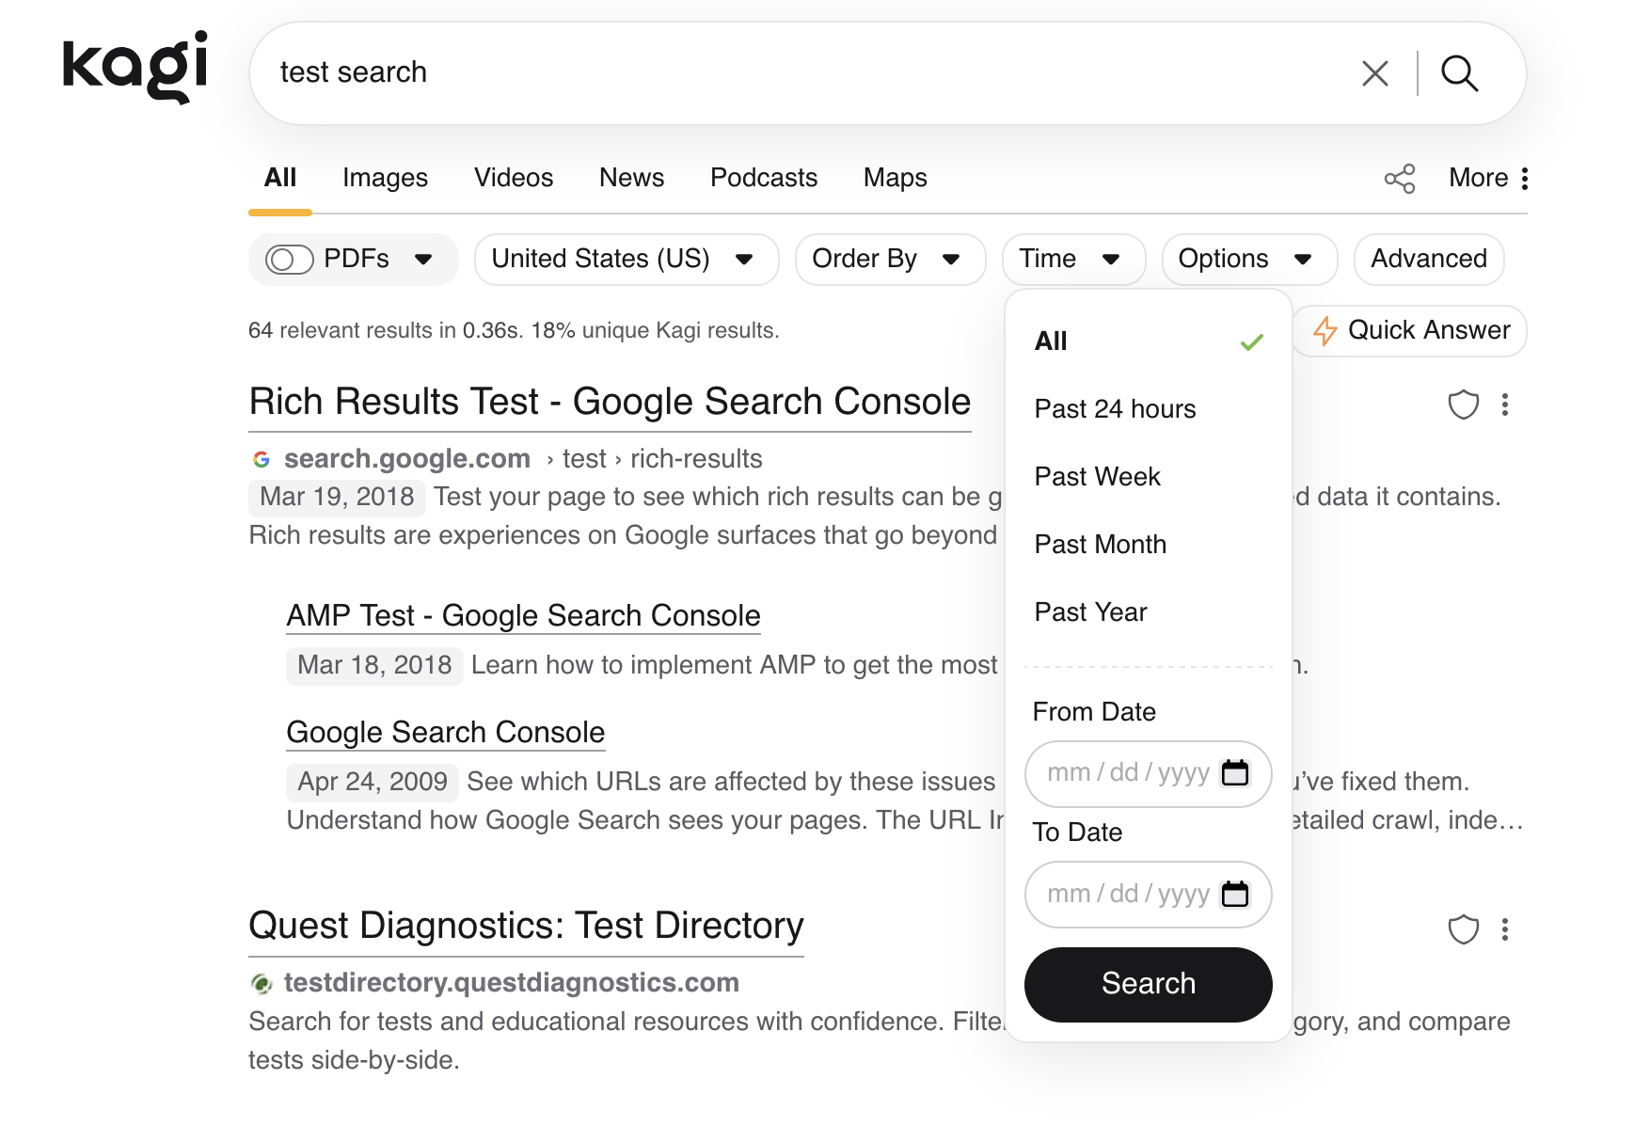This screenshot has height=1142, width=1650.
Task: Select the Past Year time option
Action: click(1089, 611)
